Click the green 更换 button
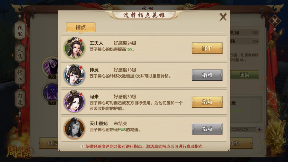The image size is (288, 162). pos(245,75)
